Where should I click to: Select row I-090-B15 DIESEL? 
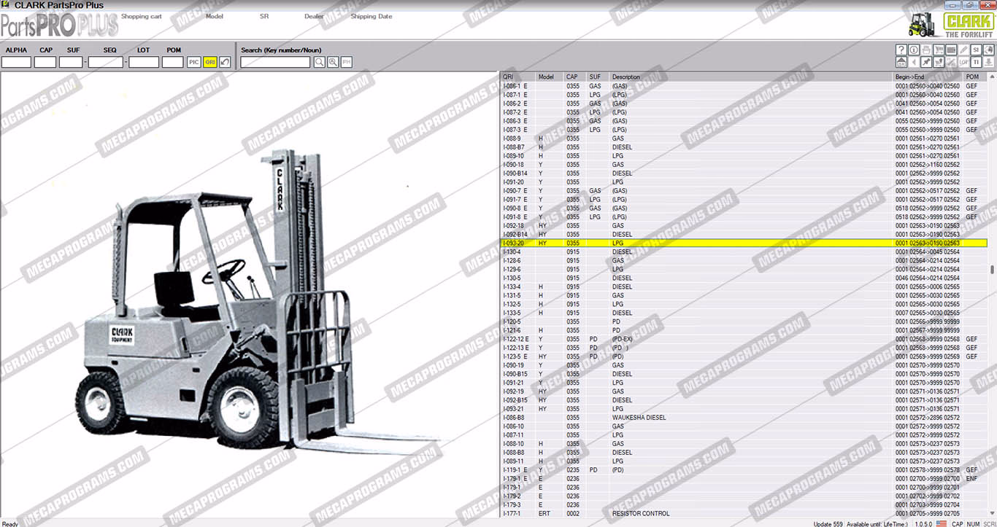[x=744, y=374]
